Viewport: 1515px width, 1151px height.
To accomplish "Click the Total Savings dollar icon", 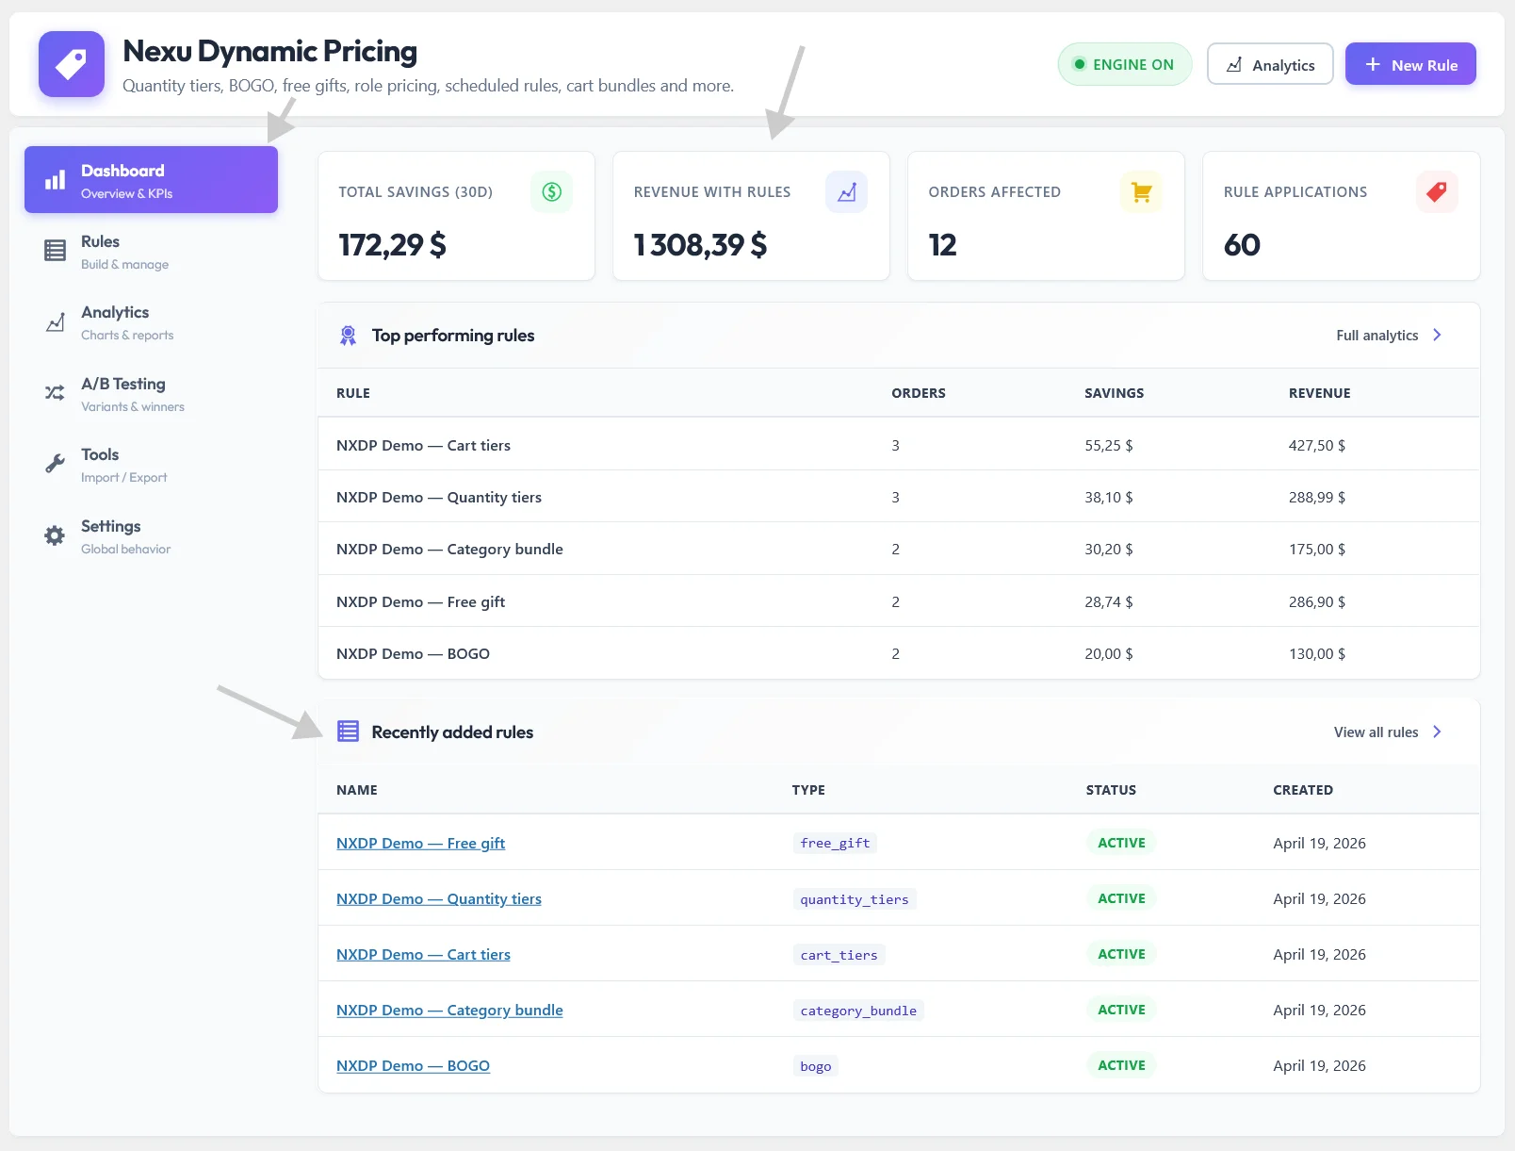I will click(x=552, y=192).
